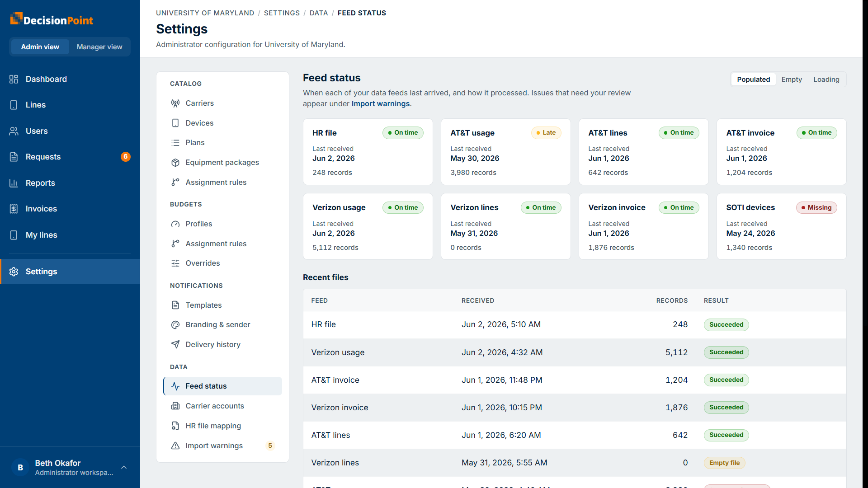Click the DecisionPoint logo
This screenshot has height=488, width=868.
(52, 19)
